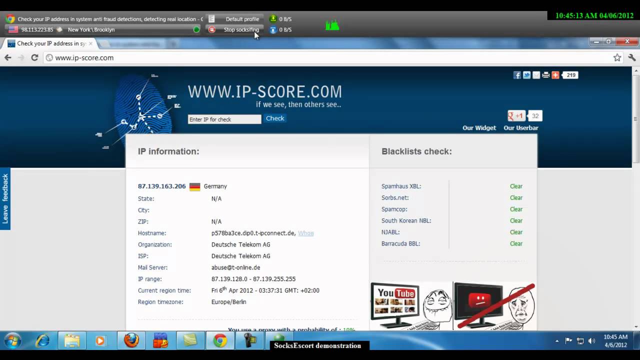Click the Enter IP for check field

tap(224, 119)
